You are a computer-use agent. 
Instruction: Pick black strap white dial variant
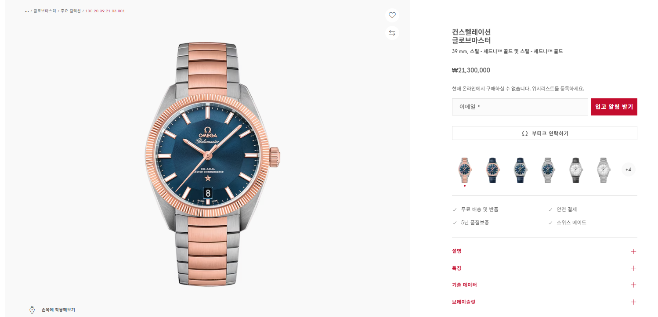575,170
